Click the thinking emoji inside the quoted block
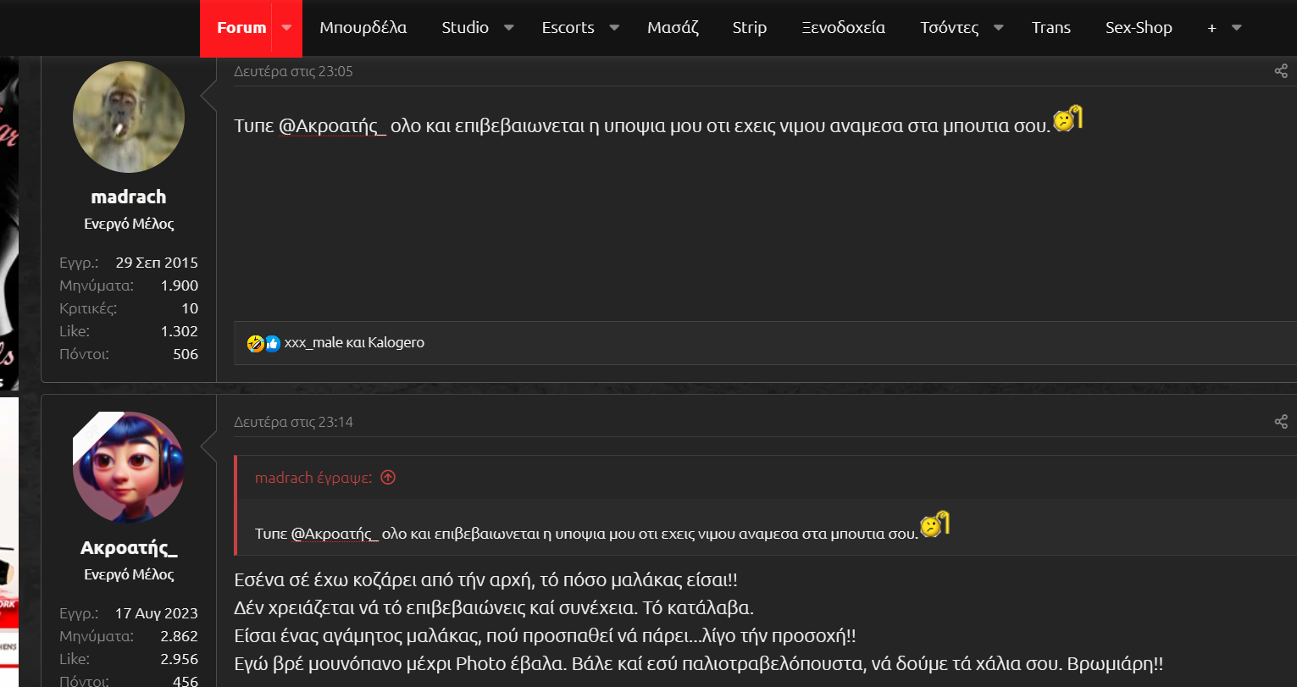Screen dimensions: 1297x687 click(x=934, y=524)
